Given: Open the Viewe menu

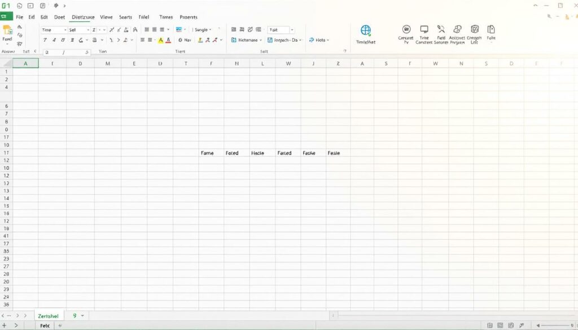Looking at the screenshot, I should (106, 17).
